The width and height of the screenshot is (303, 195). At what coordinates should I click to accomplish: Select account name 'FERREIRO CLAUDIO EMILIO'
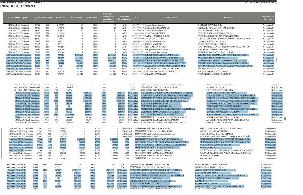coord(155,164)
